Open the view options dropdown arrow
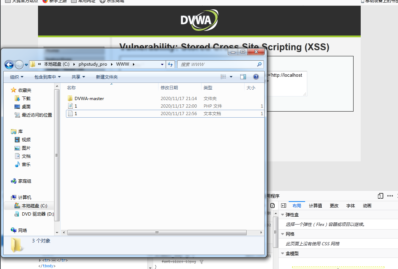This screenshot has height=269, width=398. (x=231, y=77)
